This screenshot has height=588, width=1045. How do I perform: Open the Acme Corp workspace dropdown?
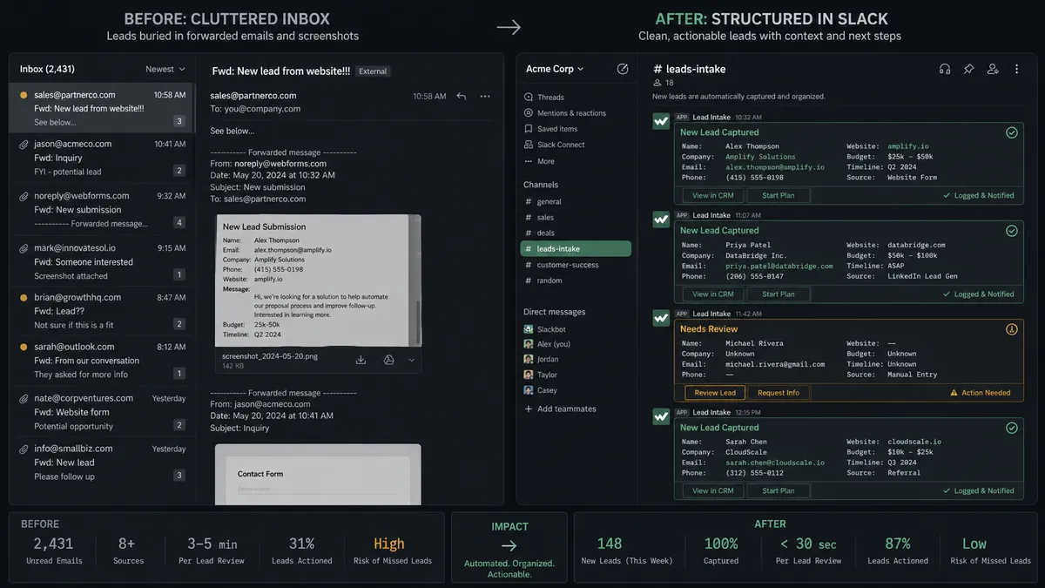(555, 69)
